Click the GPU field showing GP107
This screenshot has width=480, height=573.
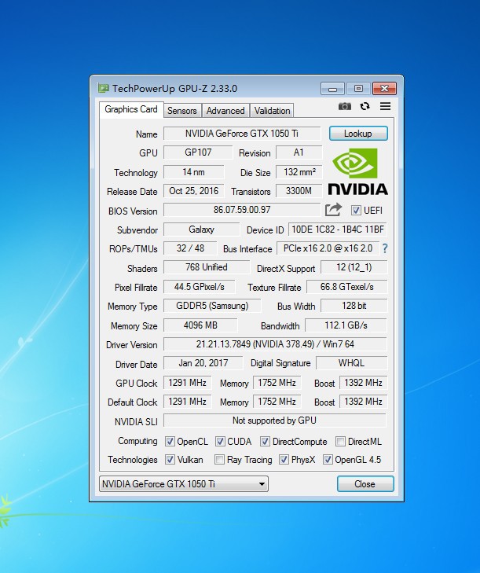click(198, 152)
